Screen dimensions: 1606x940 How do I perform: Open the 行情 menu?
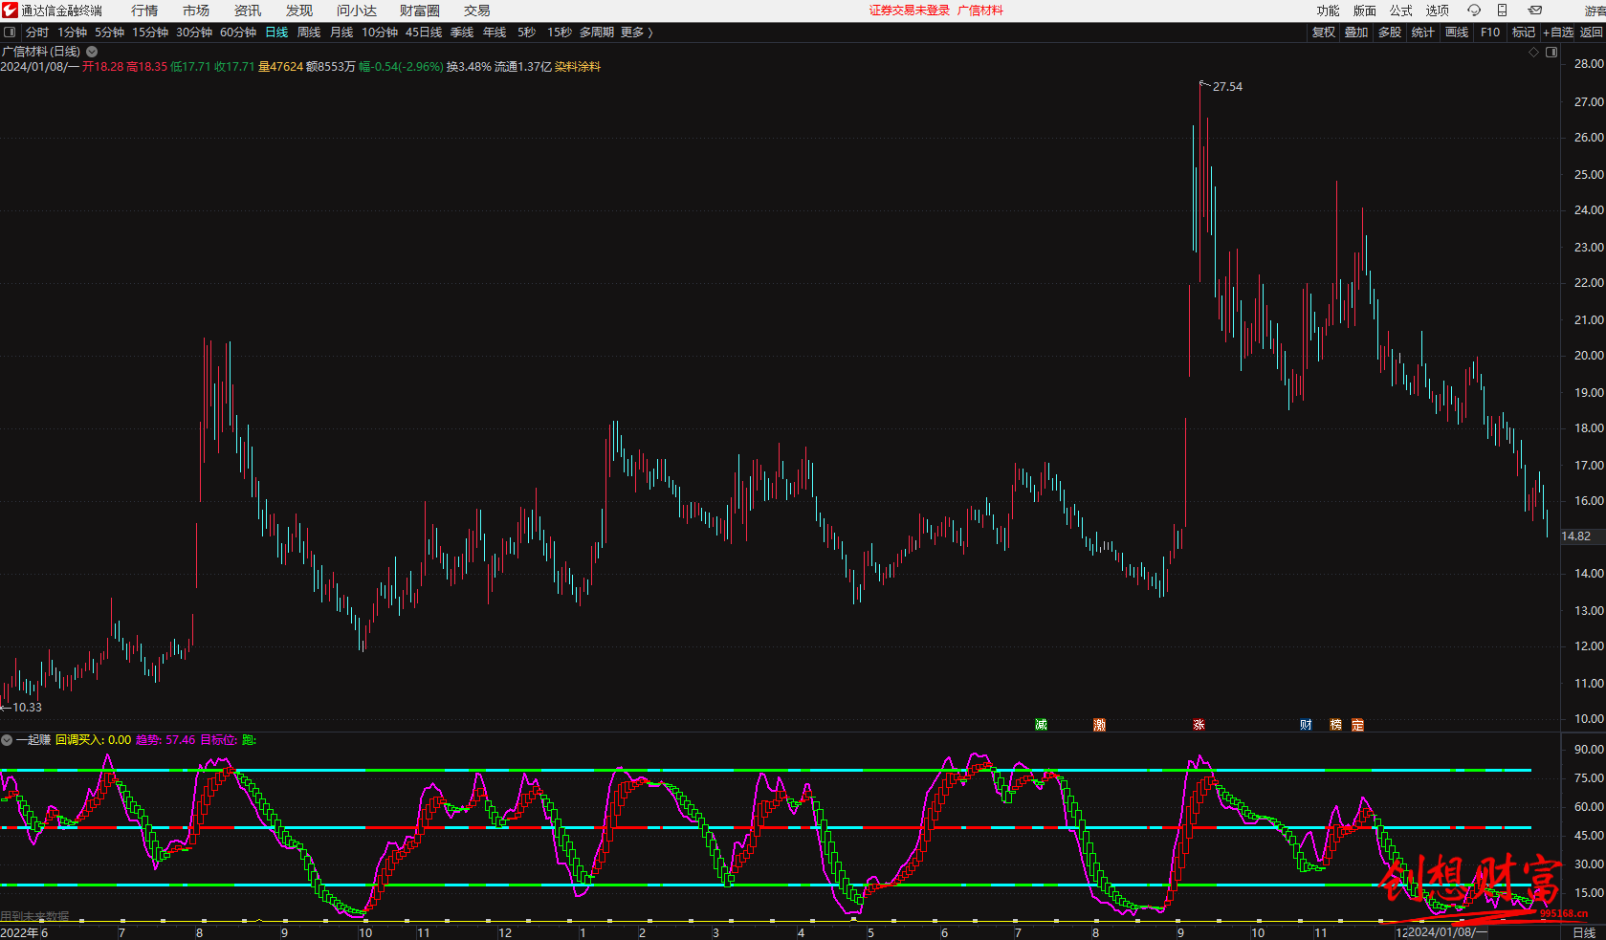[x=144, y=11]
